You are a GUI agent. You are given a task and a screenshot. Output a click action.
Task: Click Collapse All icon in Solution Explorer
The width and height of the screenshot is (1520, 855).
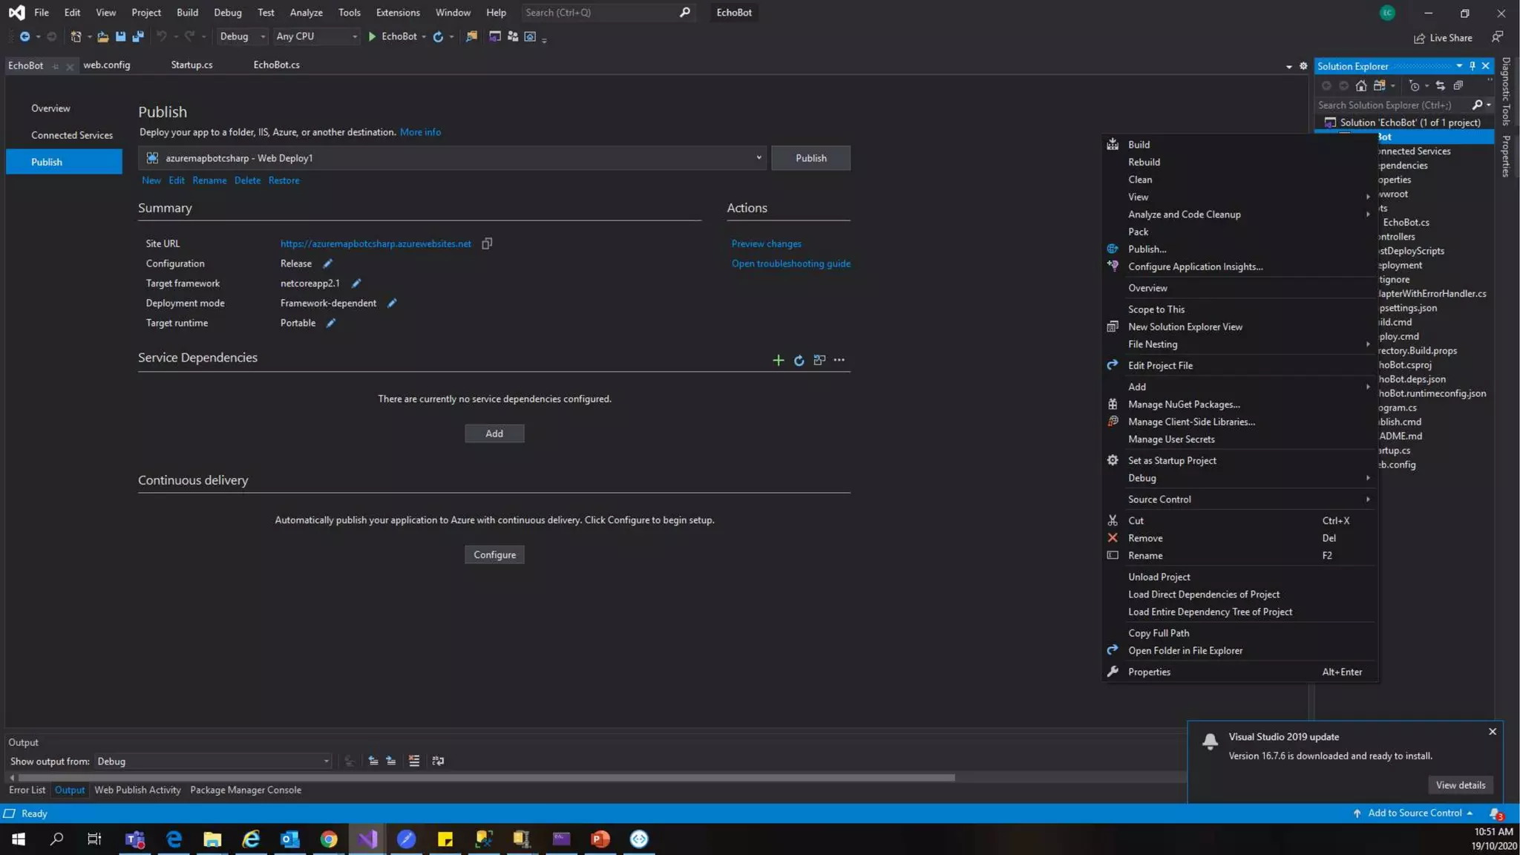click(1458, 85)
